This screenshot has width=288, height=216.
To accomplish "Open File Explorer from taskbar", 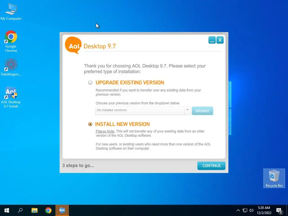I will pyautogui.click(x=34, y=210).
